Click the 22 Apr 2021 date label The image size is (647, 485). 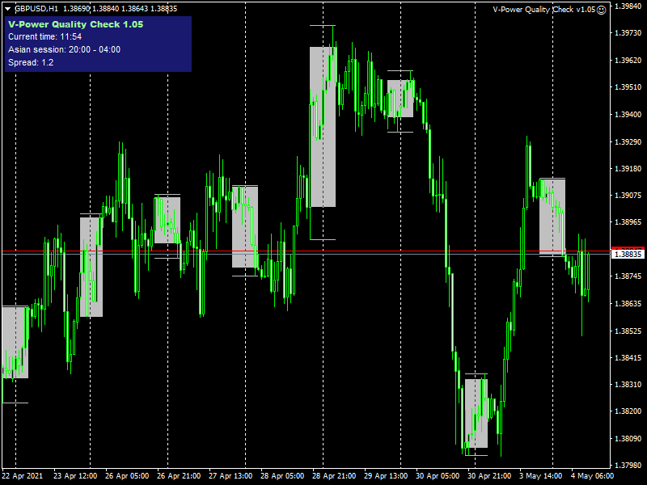click(x=23, y=475)
